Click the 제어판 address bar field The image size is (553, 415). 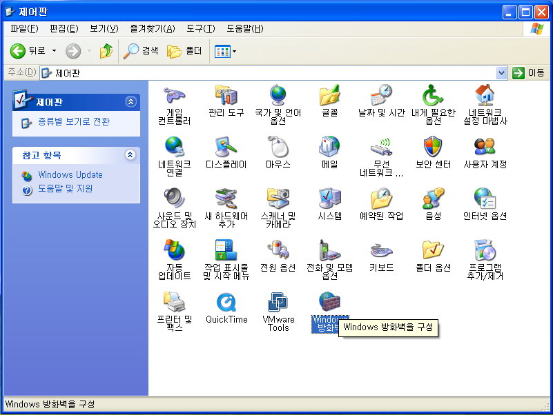(269, 72)
